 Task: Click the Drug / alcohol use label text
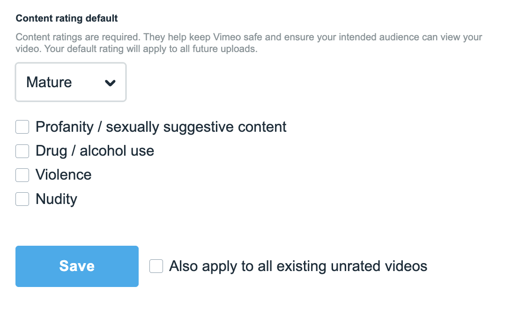[x=95, y=151]
